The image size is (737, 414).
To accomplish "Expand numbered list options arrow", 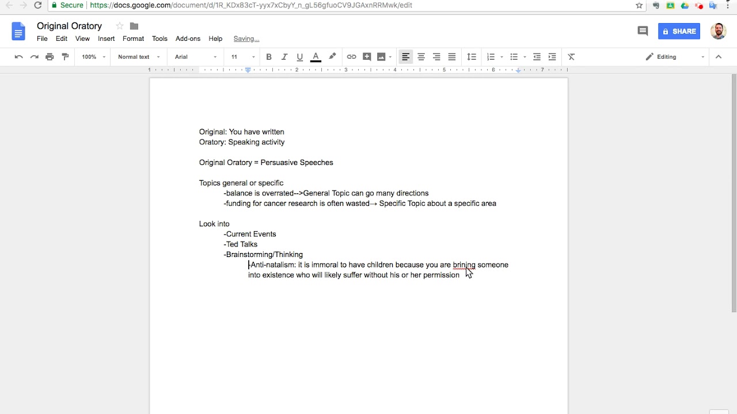I will click(502, 57).
